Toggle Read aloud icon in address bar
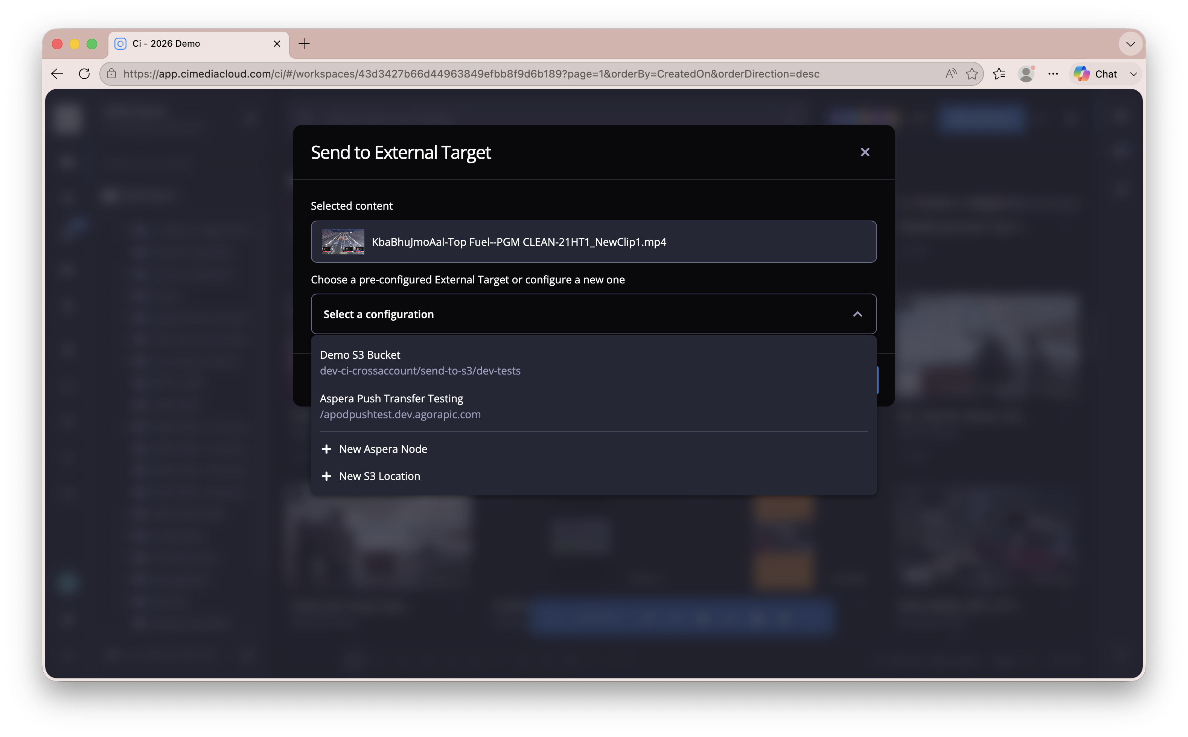 coord(950,74)
